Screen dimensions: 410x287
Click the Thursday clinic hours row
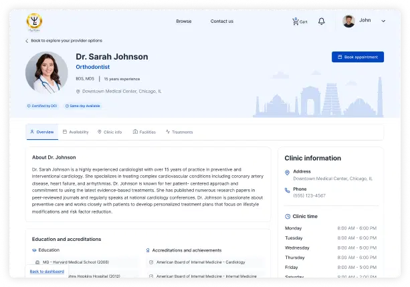point(330,258)
